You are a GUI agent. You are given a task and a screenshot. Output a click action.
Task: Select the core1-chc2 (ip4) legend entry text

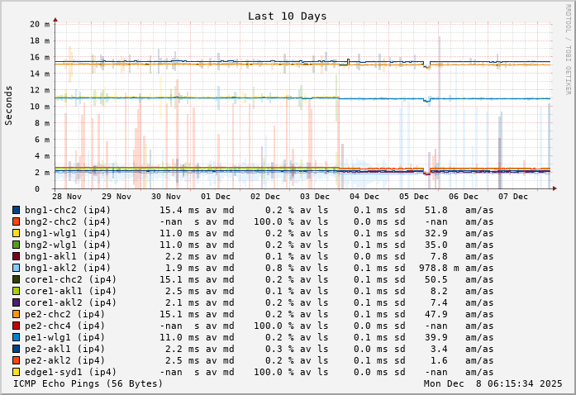point(70,279)
